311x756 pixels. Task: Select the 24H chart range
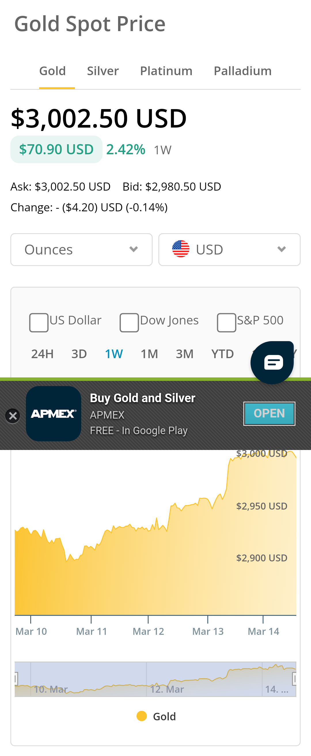42,354
